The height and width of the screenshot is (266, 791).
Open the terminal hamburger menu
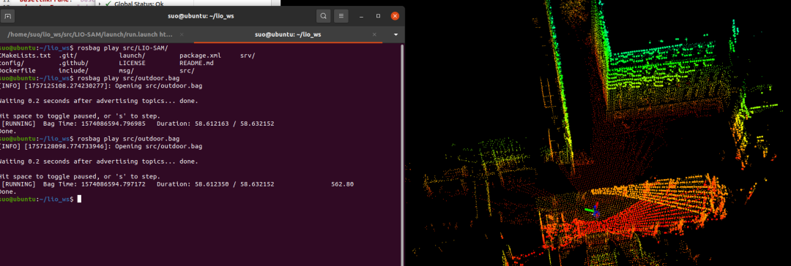tap(341, 16)
